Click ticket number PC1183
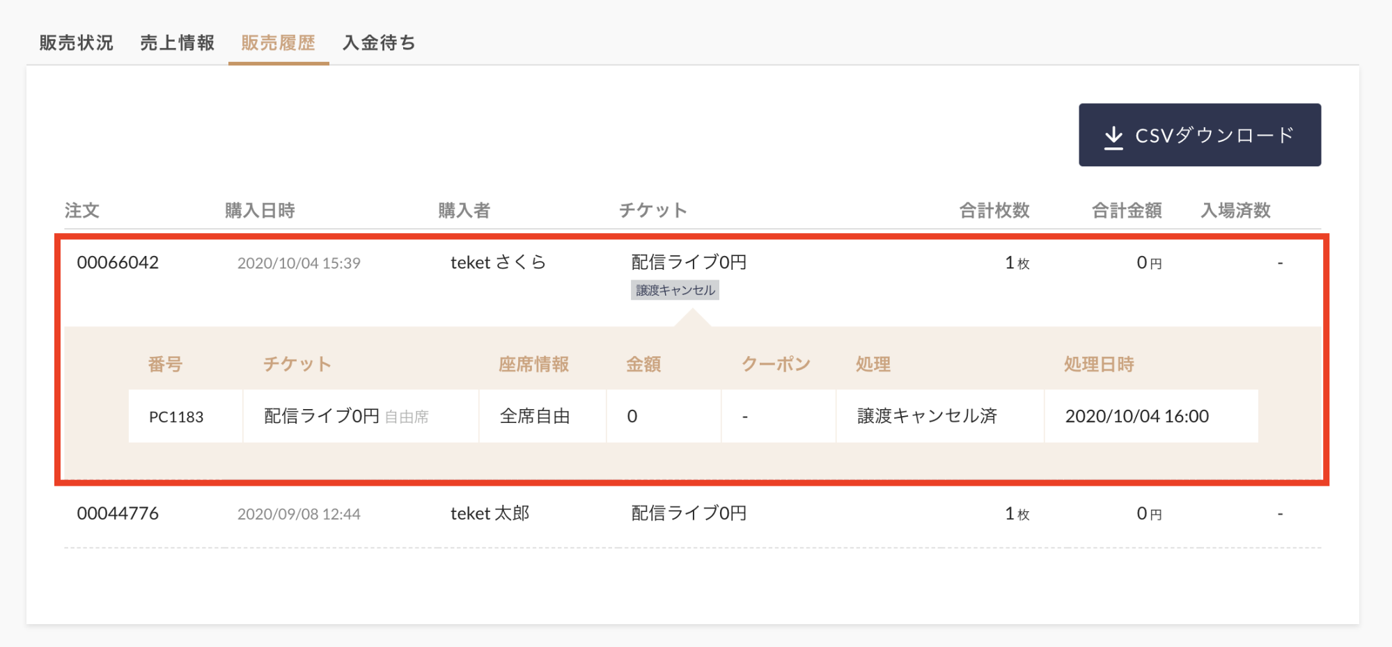The image size is (1392, 647). [x=176, y=417]
